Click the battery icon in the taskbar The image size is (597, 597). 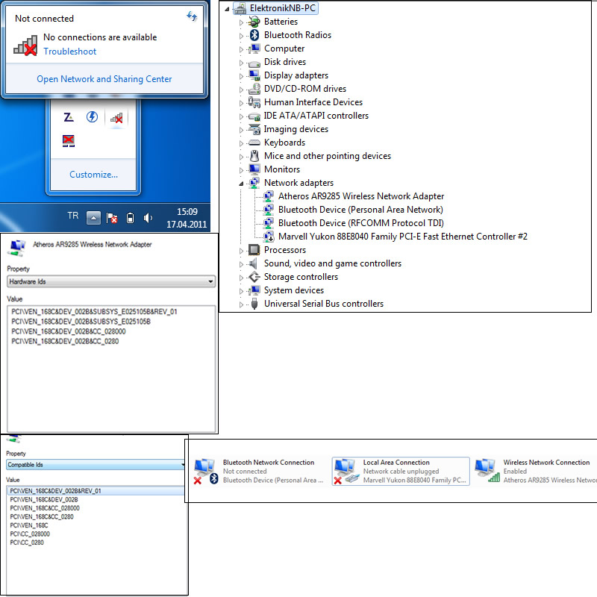[x=130, y=218]
